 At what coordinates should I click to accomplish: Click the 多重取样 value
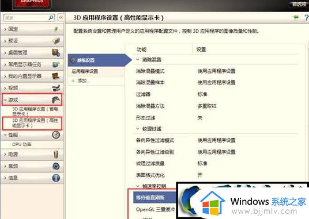point(207,106)
